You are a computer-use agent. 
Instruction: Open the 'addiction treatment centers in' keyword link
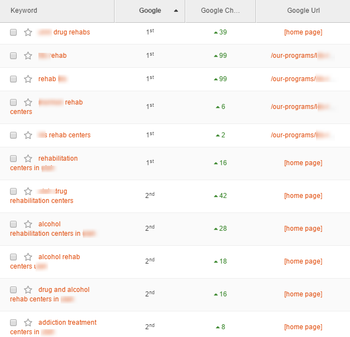53,327
